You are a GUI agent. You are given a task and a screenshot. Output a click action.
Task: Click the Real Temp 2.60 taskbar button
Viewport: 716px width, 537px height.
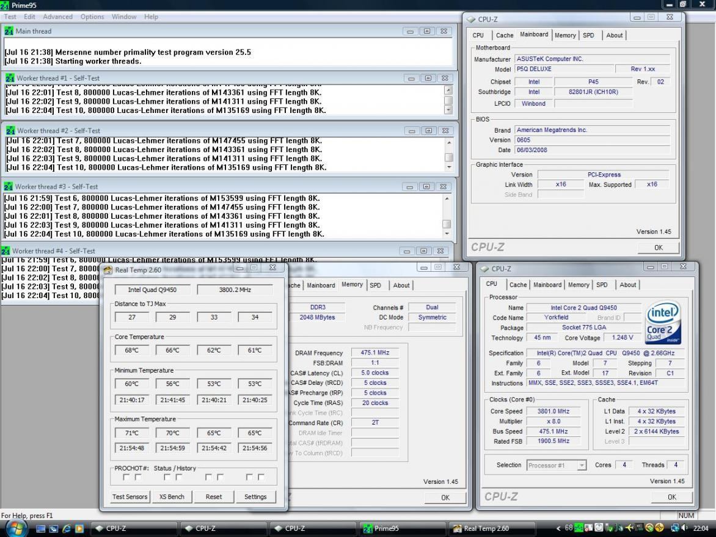491,528
